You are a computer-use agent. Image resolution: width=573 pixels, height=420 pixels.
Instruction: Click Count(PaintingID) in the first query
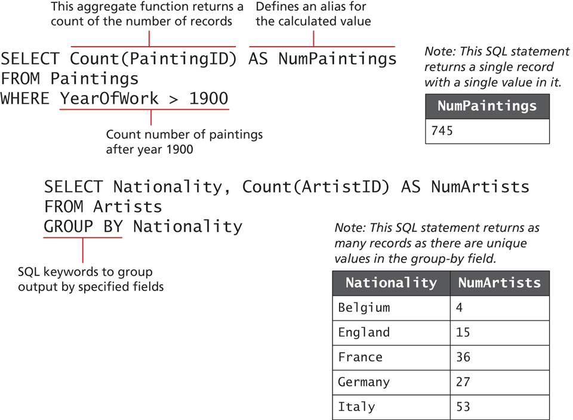tap(153, 59)
